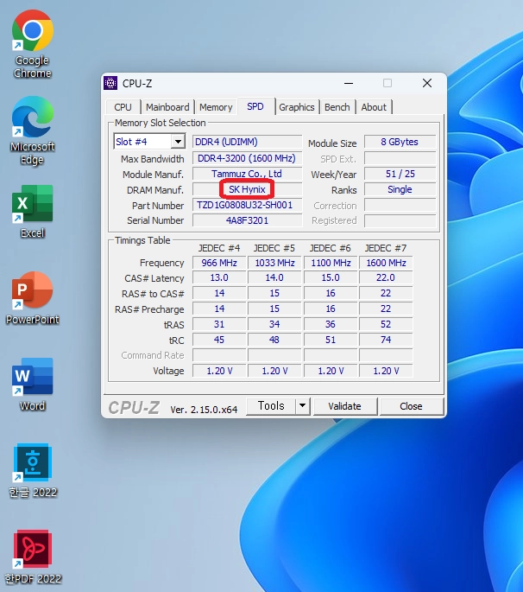Click the tRAS value 52
Image resolution: width=523 pixels, height=592 pixels.
[386, 324]
